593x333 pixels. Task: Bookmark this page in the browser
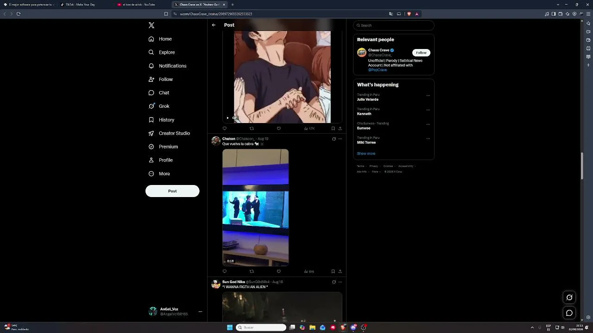click(166, 14)
